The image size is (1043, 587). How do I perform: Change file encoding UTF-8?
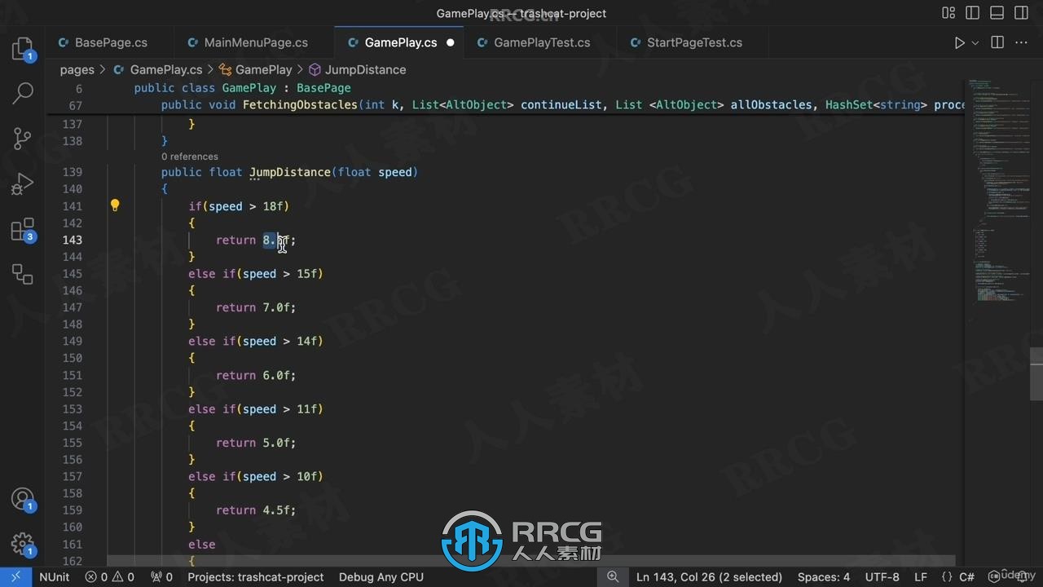pyautogui.click(x=882, y=577)
